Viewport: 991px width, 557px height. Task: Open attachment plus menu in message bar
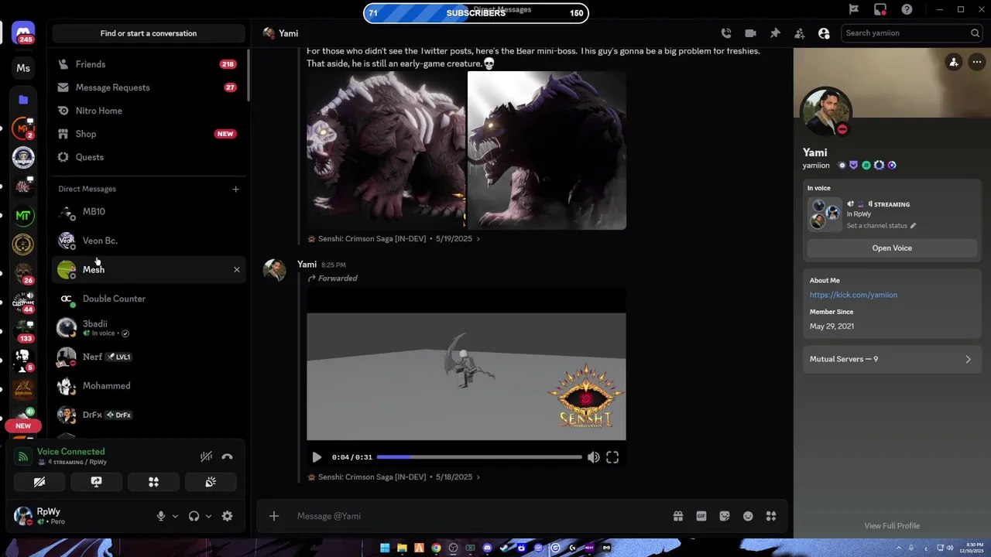[x=273, y=516]
